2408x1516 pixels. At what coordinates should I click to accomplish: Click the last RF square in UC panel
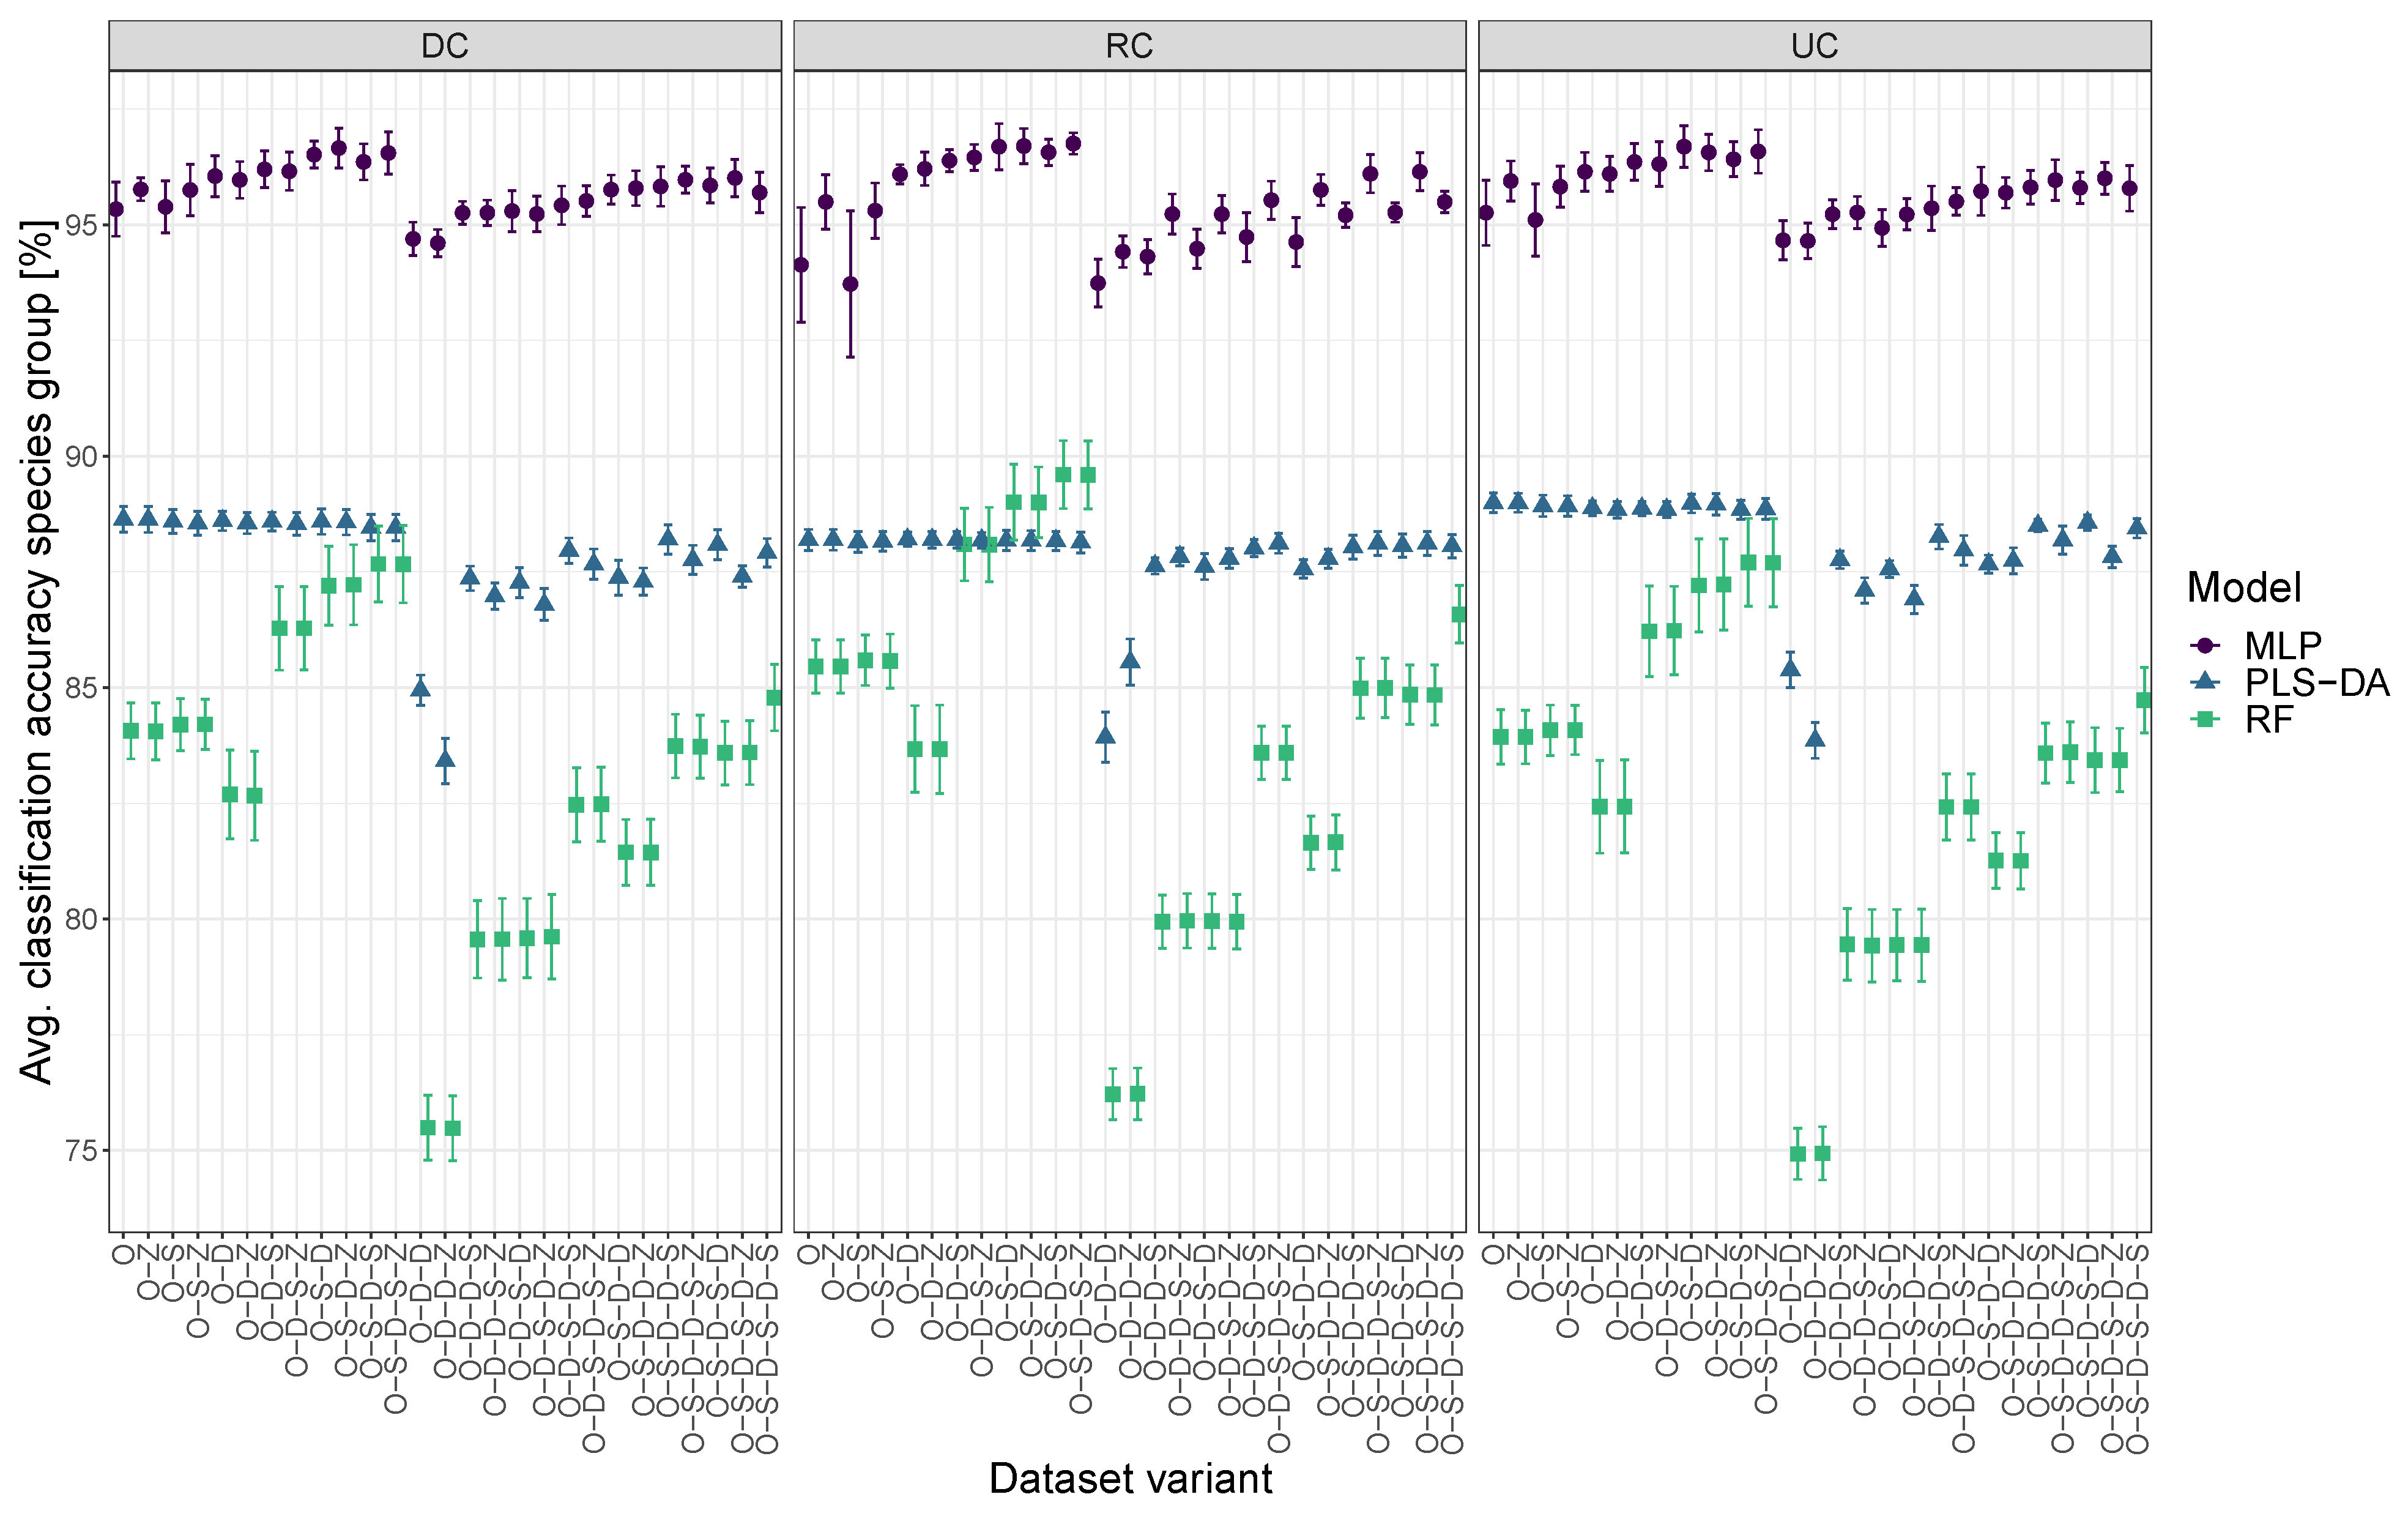(x=2144, y=700)
